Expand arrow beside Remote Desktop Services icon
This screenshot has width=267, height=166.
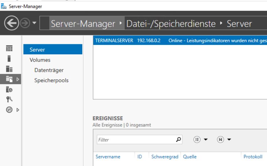point(18,110)
